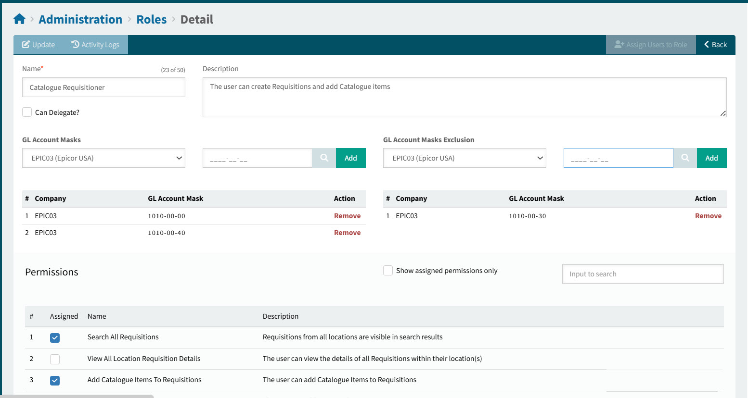Viewport: 748px width, 398px height.
Task: Open Activity Logs from the toolbar
Action: coord(95,45)
